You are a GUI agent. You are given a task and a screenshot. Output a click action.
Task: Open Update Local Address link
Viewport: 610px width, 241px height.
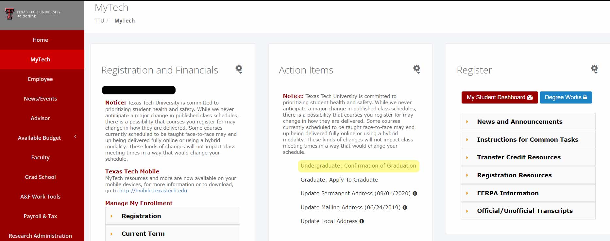click(329, 221)
